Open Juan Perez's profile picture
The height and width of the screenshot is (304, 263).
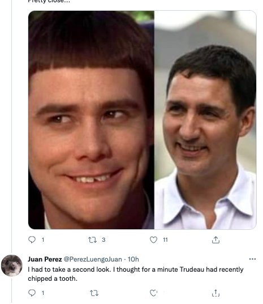click(x=12, y=266)
